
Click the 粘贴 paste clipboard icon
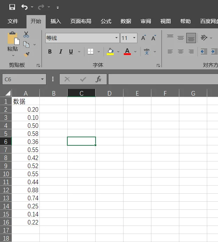coord(13,38)
